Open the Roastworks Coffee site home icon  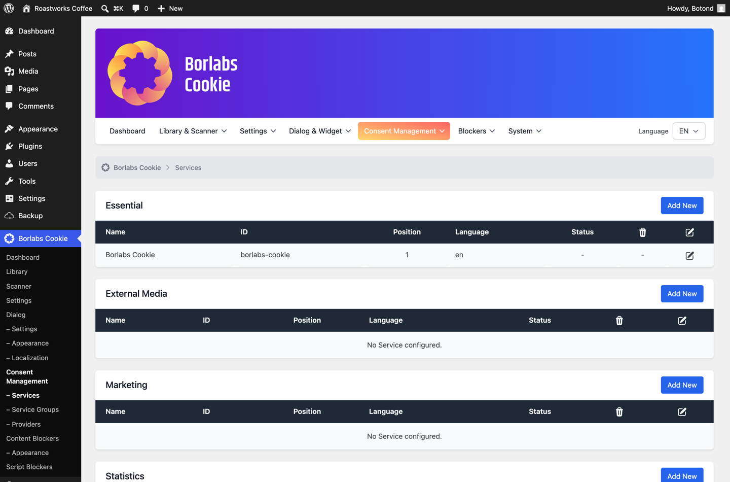pyautogui.click(x=26, y=8)
